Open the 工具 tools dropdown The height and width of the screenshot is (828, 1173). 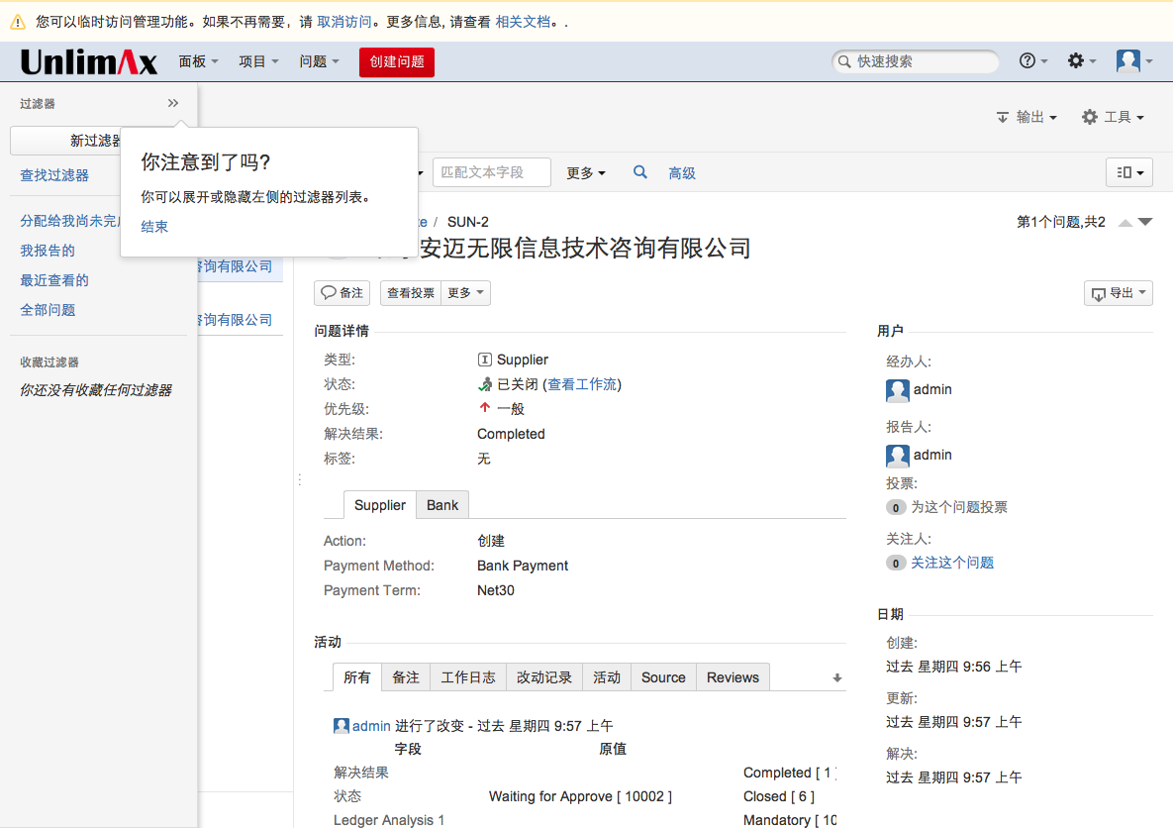(x=1113, y=117)
